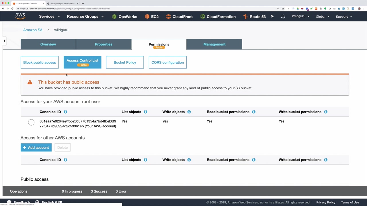Expand the Support menu

pos(344,17)
